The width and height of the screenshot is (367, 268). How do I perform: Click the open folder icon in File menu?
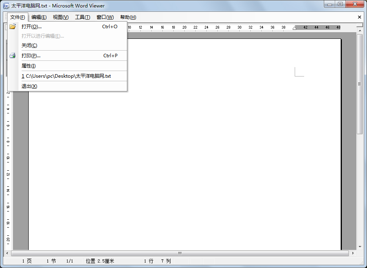click(13, 26)
